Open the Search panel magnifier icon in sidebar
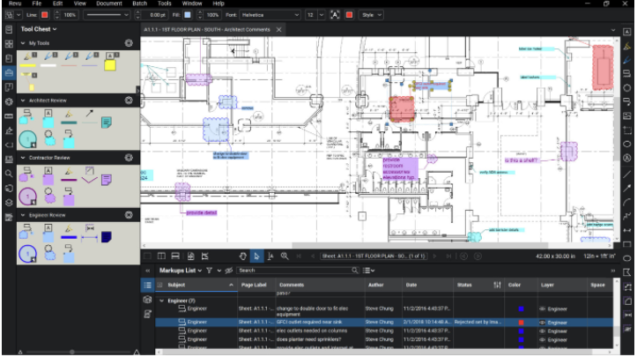 [x=9, y=174]
